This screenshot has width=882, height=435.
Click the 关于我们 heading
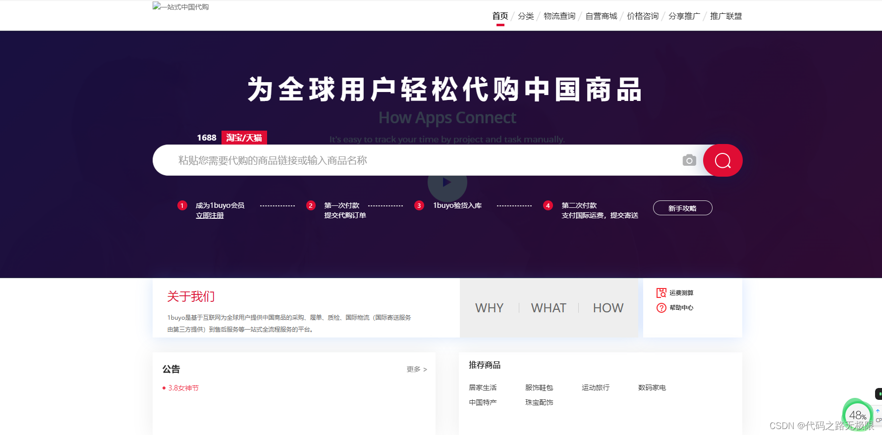pyautogui.click(x=191, y=296)
